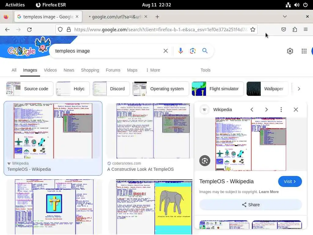The image size is (313, 235).
Task: Select the Wikipedia TempleOS image thumbnail
Action: point(53,131)
